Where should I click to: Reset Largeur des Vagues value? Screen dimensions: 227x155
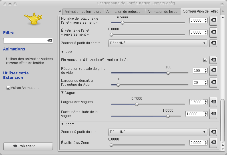point(213,102)
